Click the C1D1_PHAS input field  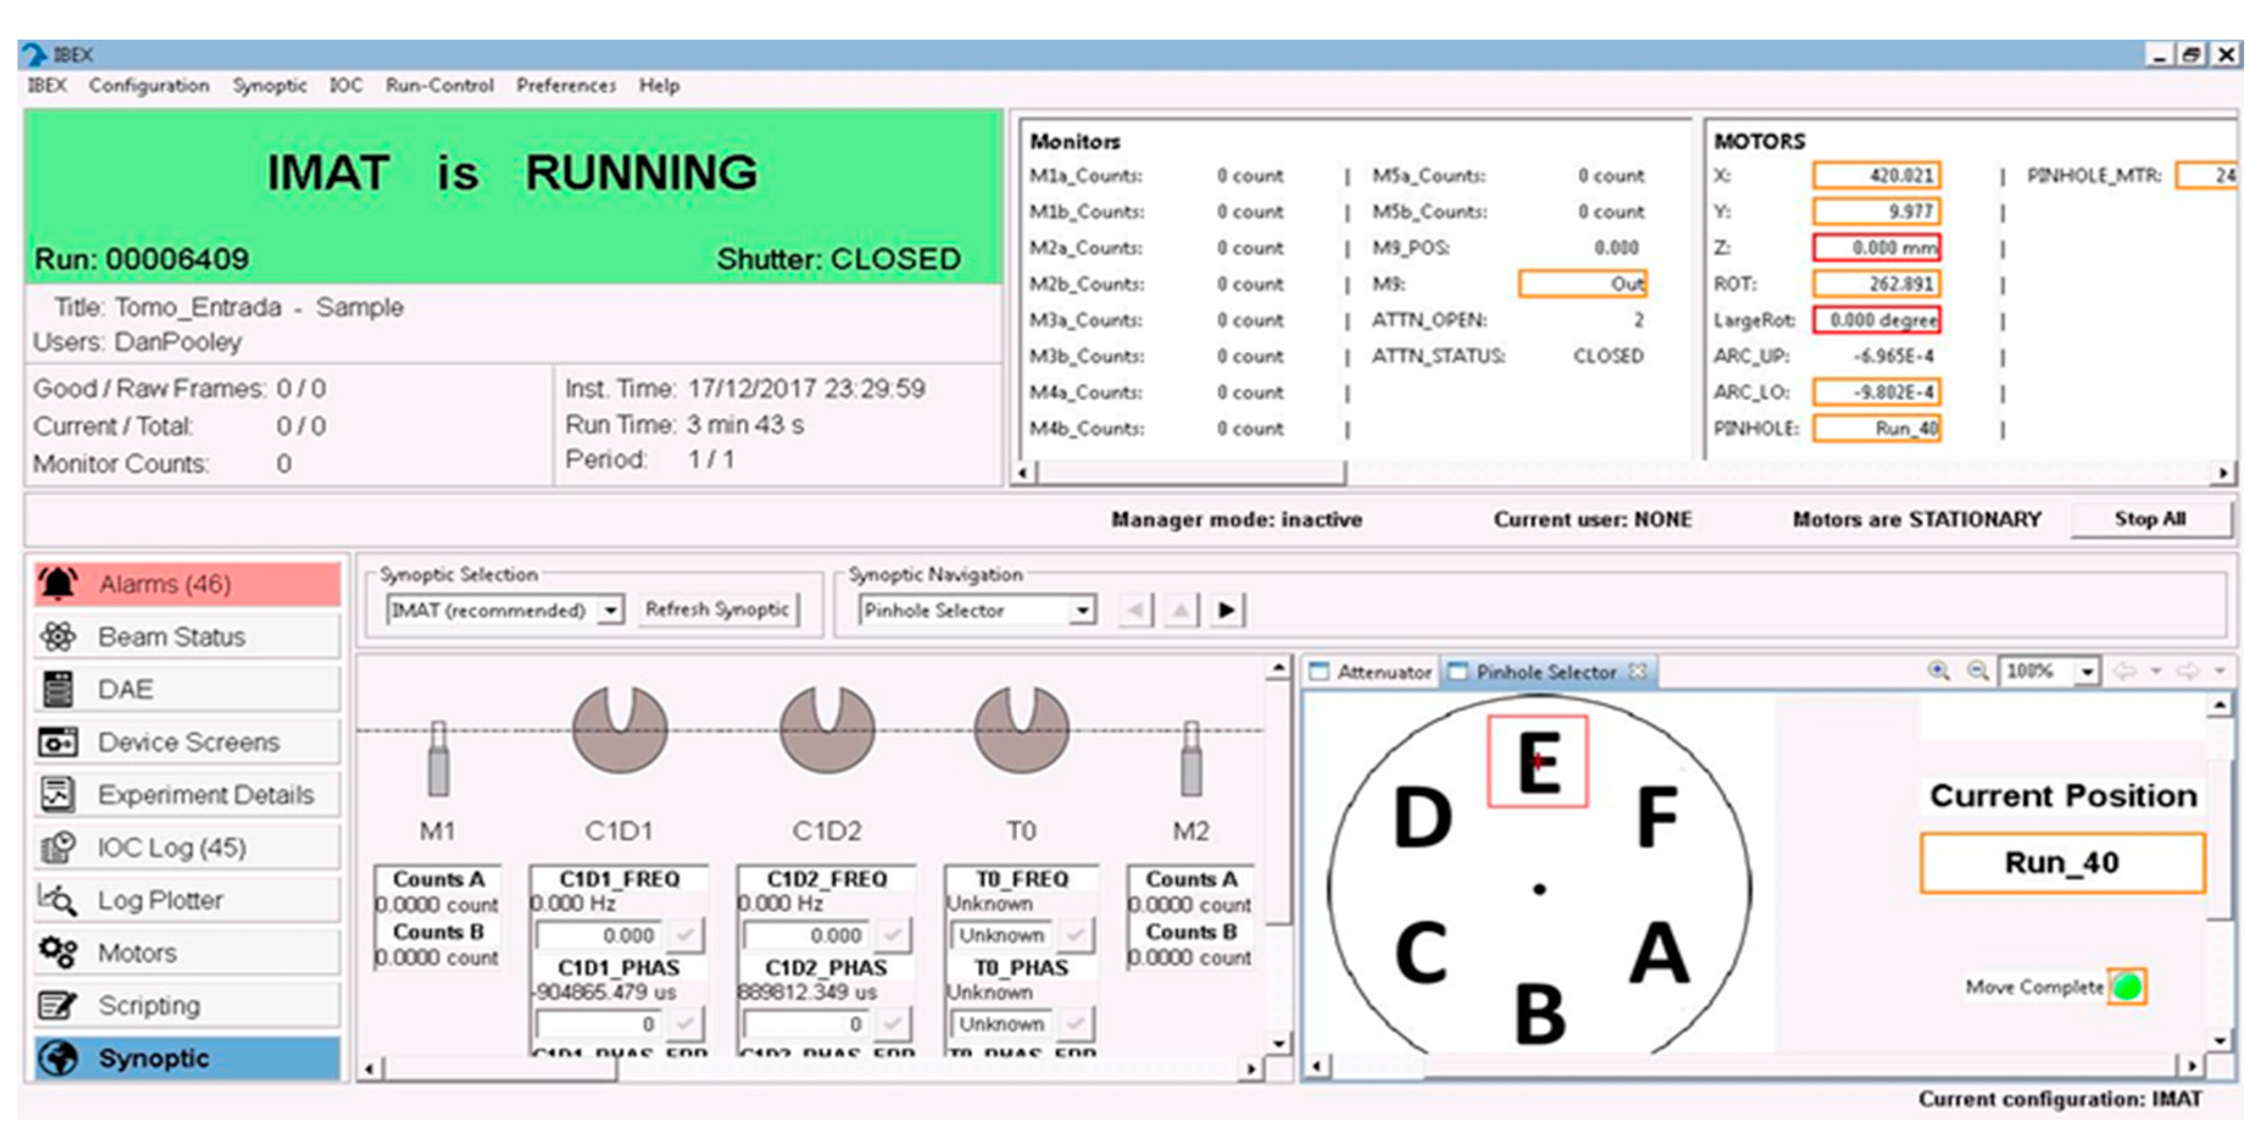pyautogui.click(x=600, y=1024)
